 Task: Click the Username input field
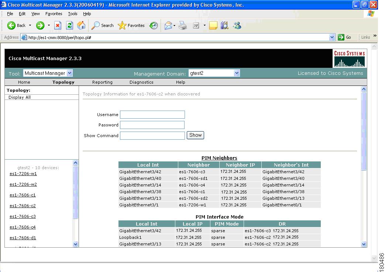tap(152, 115)
